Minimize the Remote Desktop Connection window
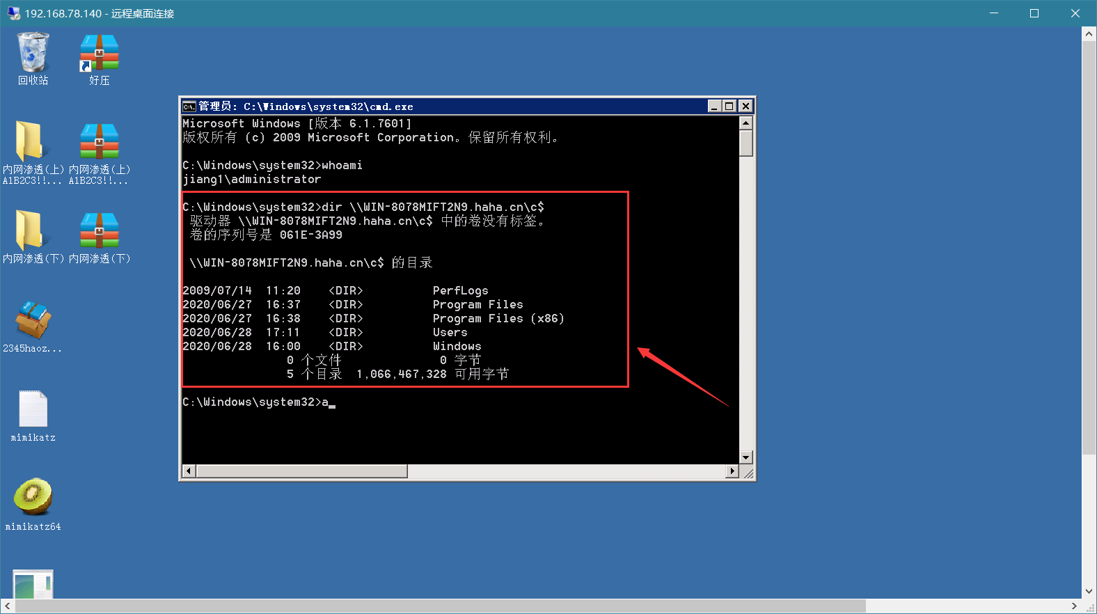Image resolution: width=1097 pixels, height=614 pixels. pyautogui.click(x=994, y=13)
